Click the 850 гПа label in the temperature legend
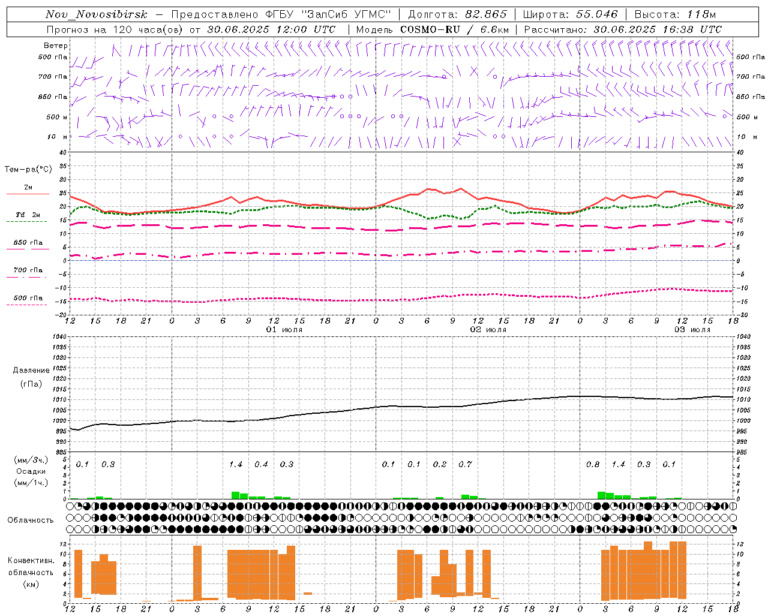Screen dimensions: 768x614 tap(28, 243)
